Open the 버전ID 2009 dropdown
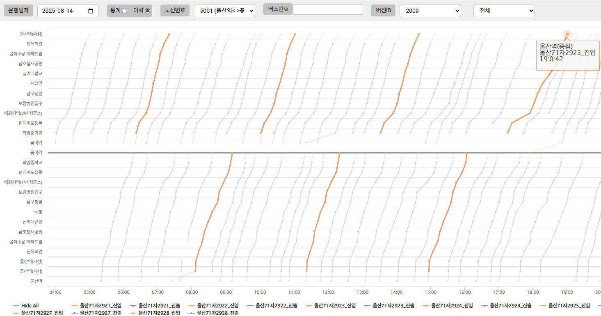This screenshot has height=316, width=601. tap(430, 11)
